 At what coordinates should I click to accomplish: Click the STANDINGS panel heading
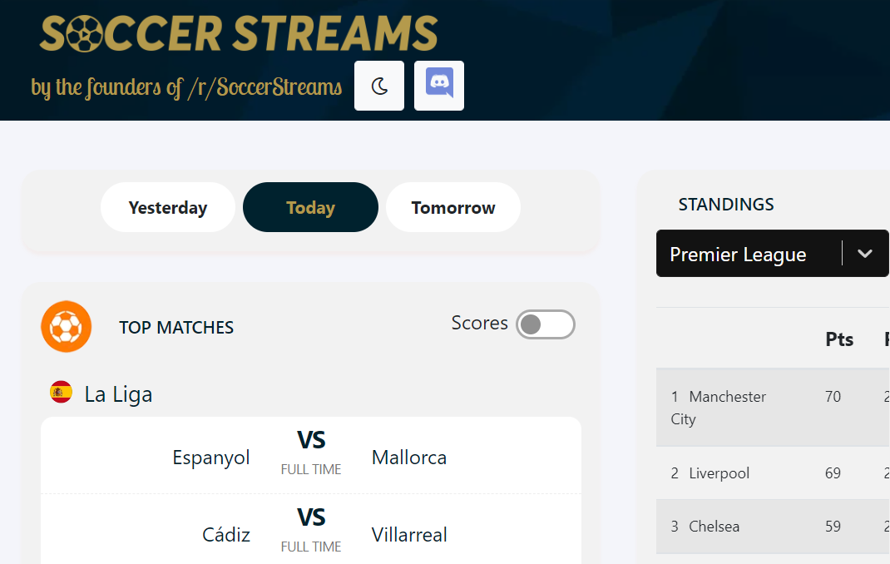tap(726, 204)
